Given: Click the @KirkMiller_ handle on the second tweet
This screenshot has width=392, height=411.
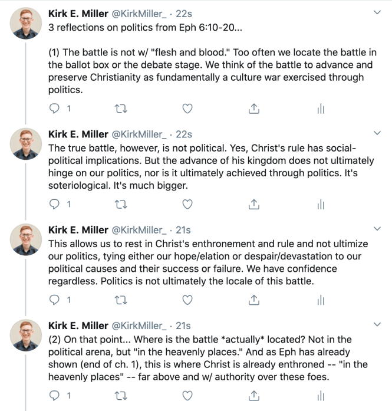Looking at the screenshot, I should (x=139, y=134).
